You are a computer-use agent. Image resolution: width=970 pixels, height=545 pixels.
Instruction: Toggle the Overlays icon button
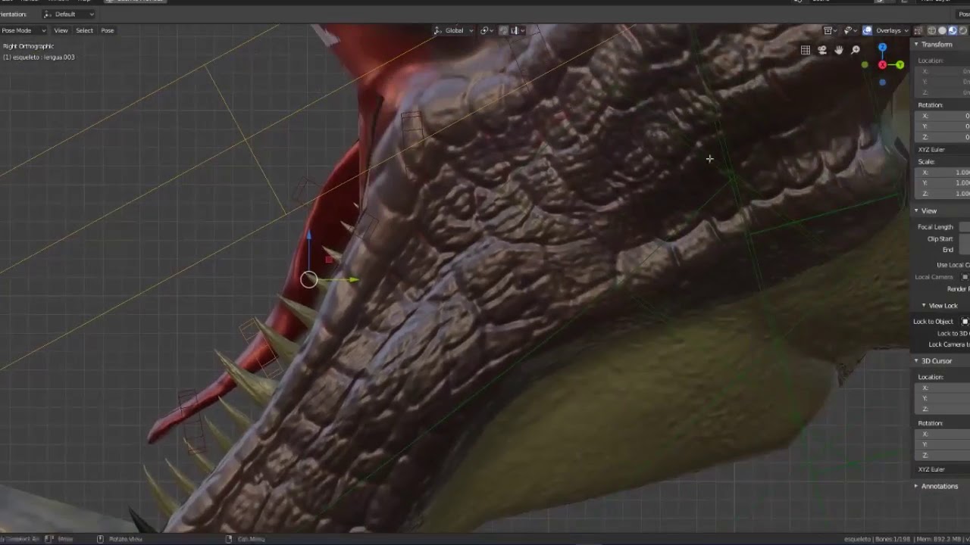[x=867, y=30]
